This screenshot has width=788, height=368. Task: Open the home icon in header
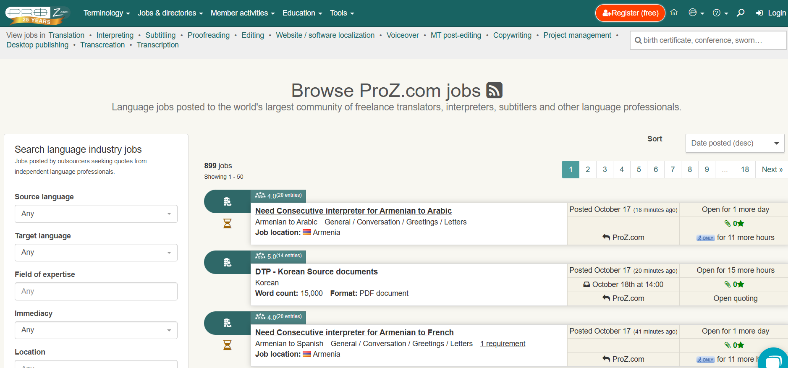click(x=674, y=13)
